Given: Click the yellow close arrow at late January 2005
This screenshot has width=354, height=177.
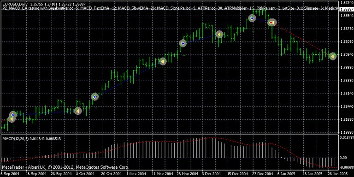Looking at the screenshot, I should 332,56.
